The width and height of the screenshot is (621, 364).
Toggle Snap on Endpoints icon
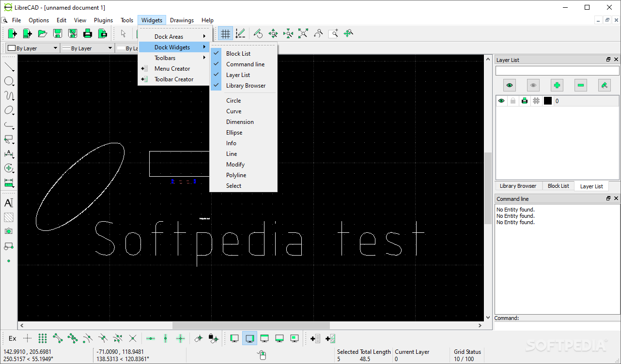point(58,338)
